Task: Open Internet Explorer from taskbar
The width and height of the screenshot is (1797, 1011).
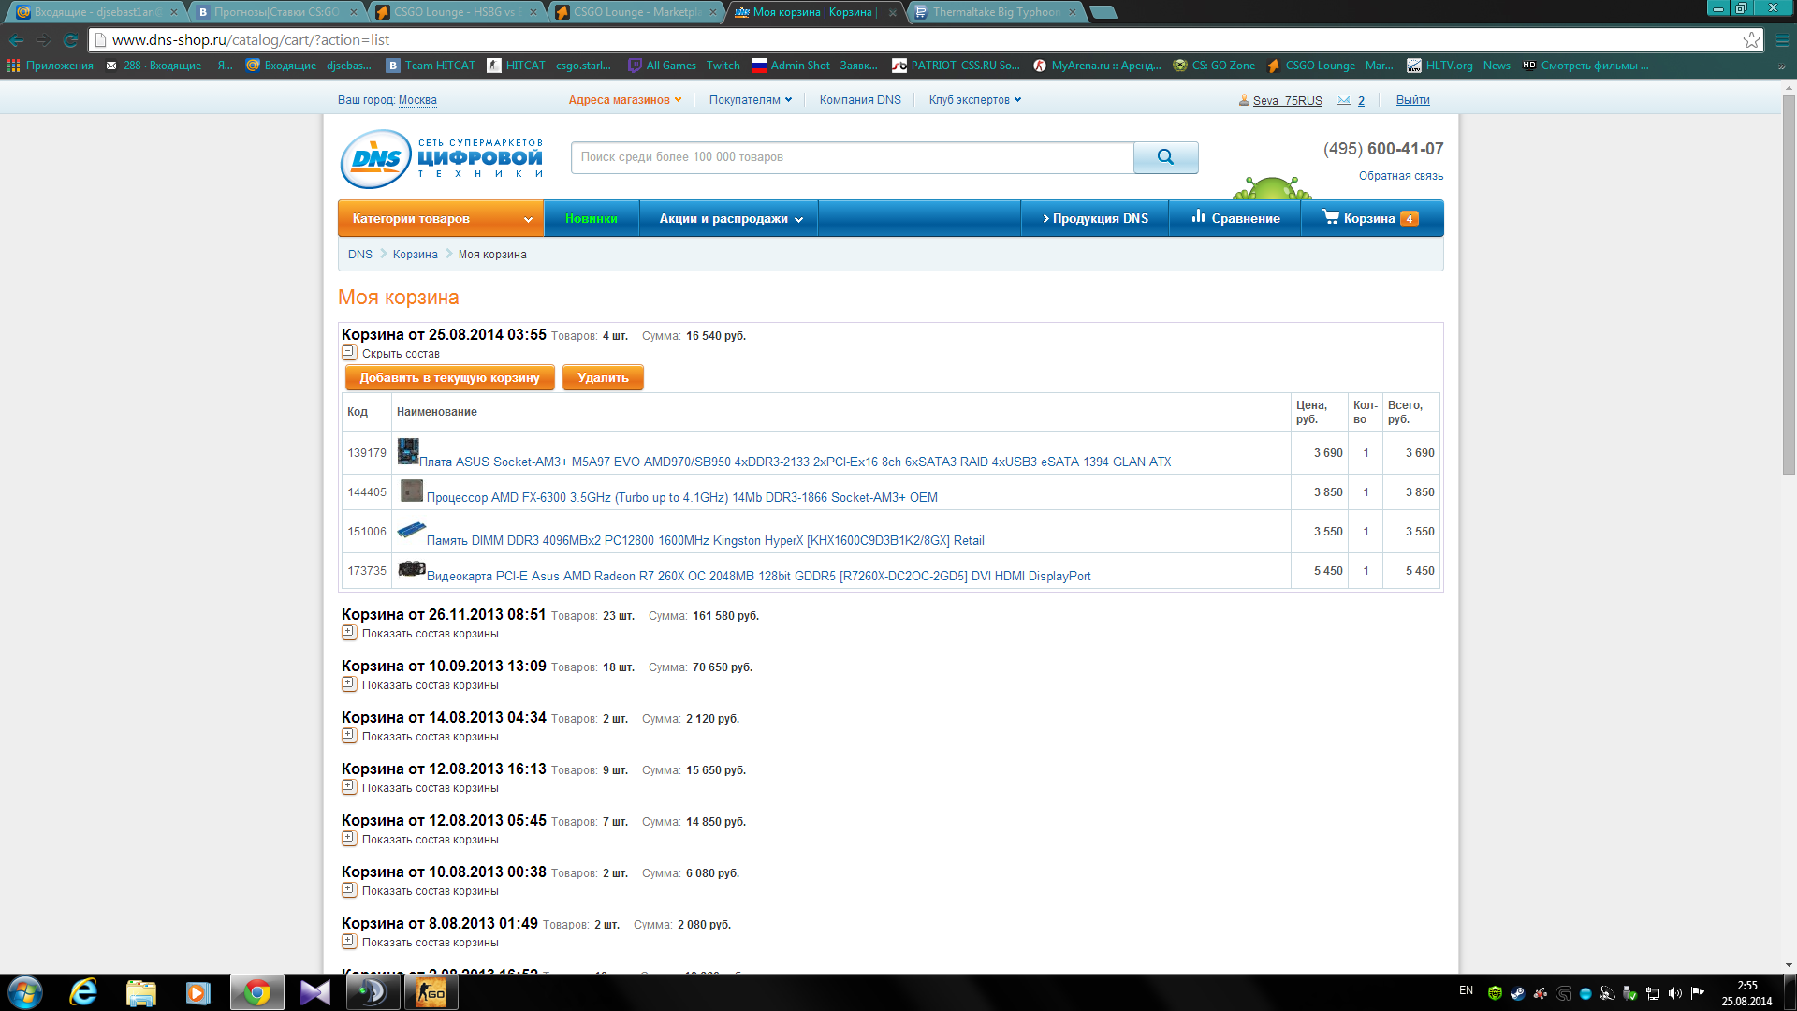Action: tap(83, 992)
